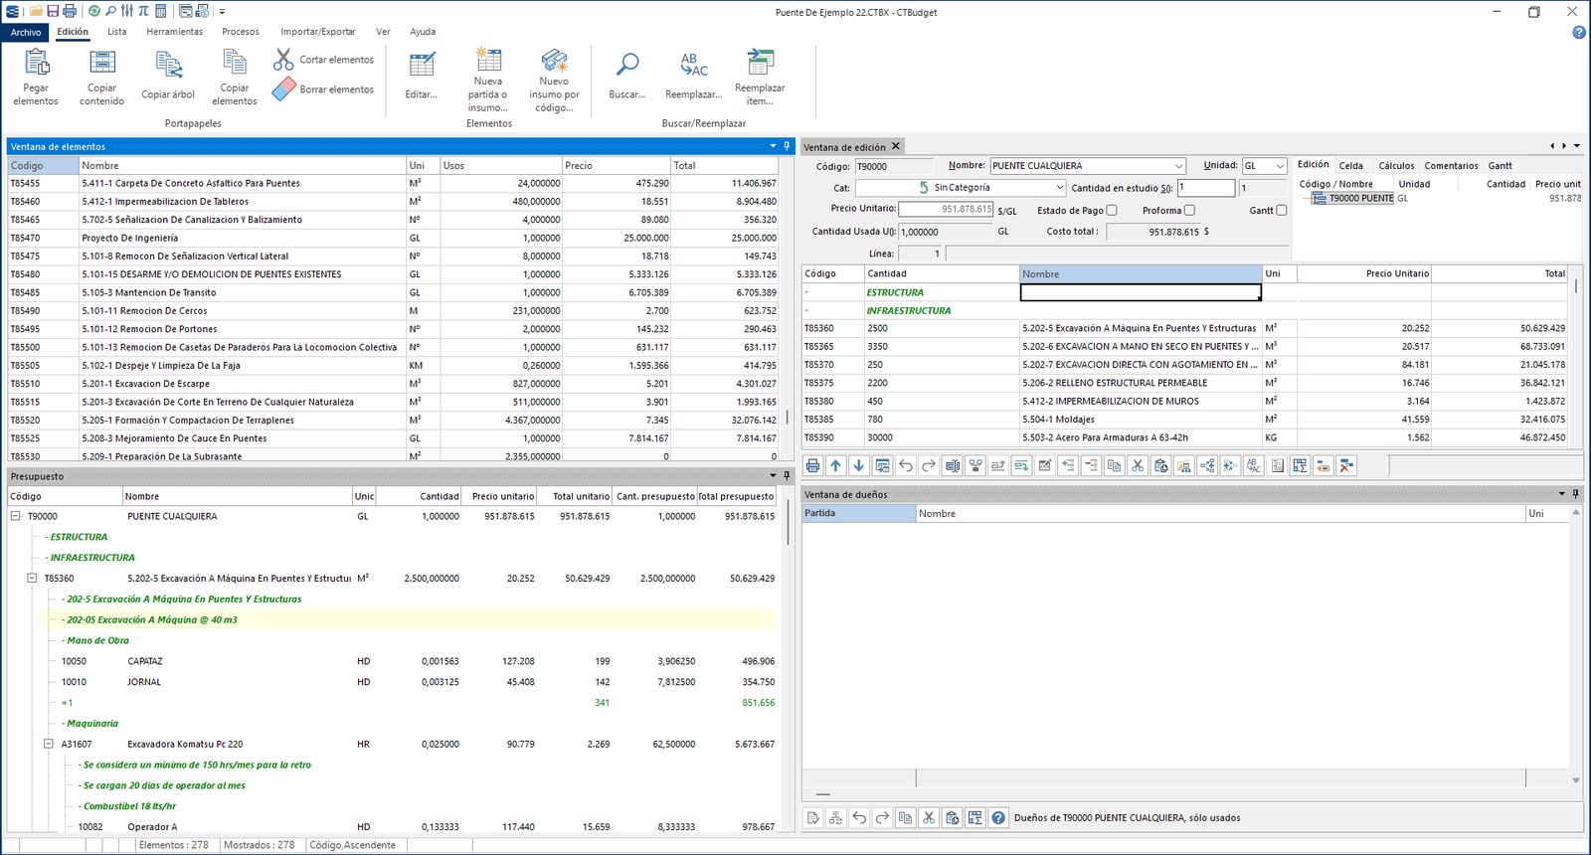
Task: Open the Buscar... magnifier tool
Action: click(627, 77)
